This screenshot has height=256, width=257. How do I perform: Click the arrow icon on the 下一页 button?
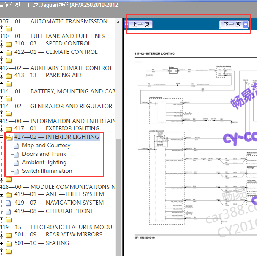pyautogui.click(x=246, y=24)
